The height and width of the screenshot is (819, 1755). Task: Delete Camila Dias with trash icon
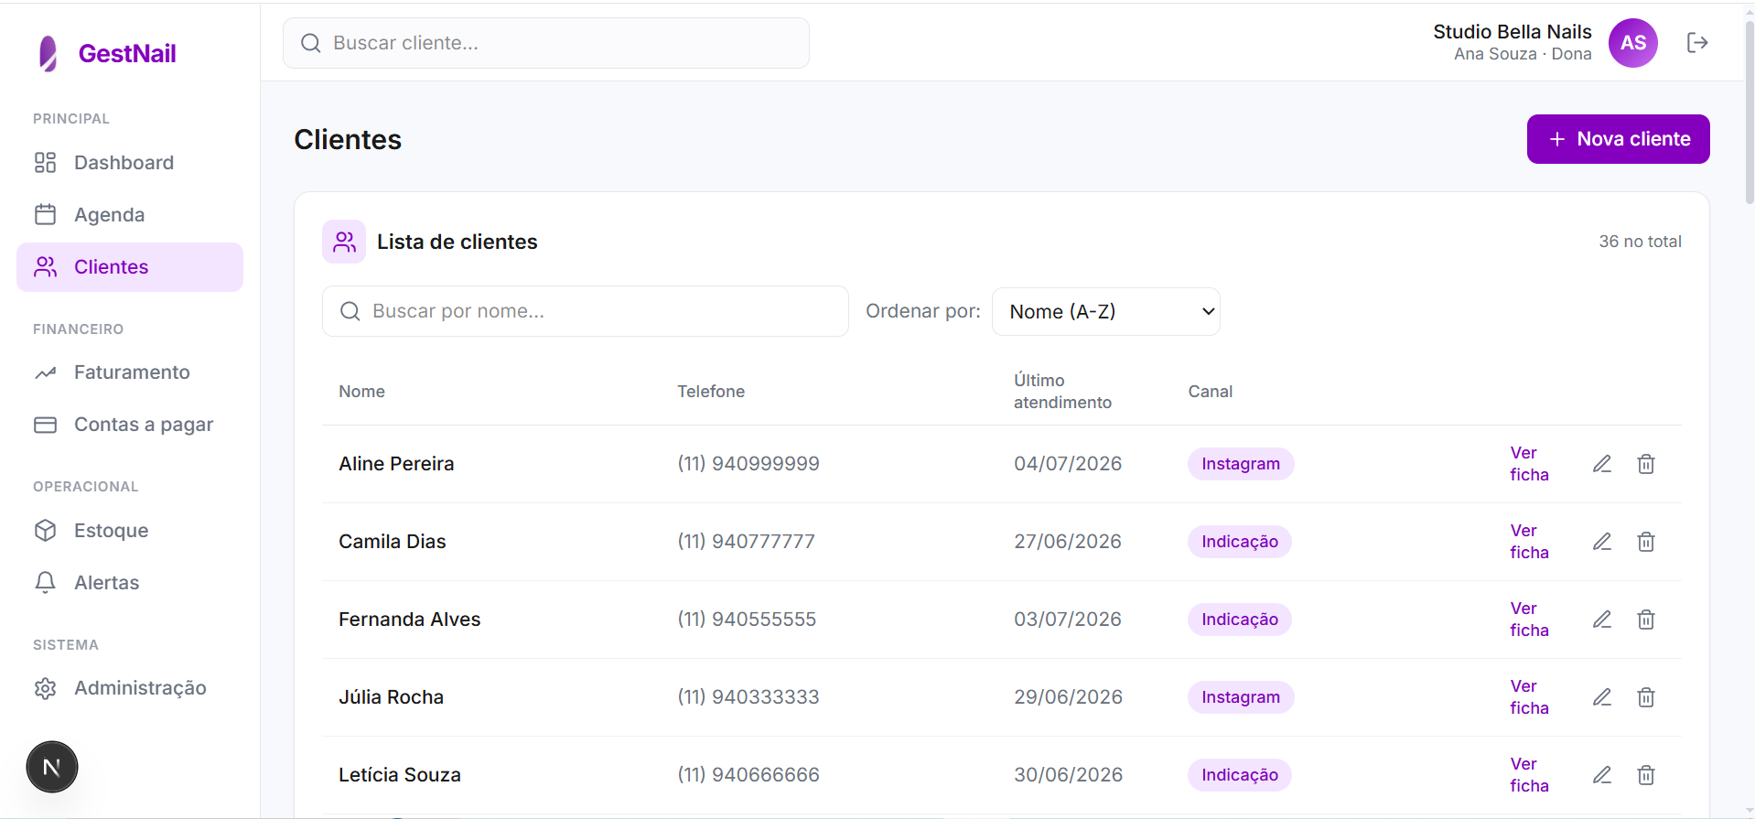point(1646,542)
